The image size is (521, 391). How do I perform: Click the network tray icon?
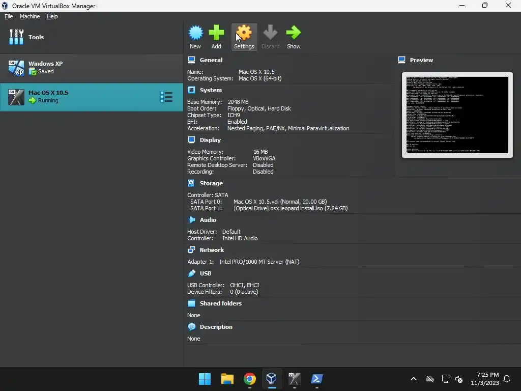(446, 379)
